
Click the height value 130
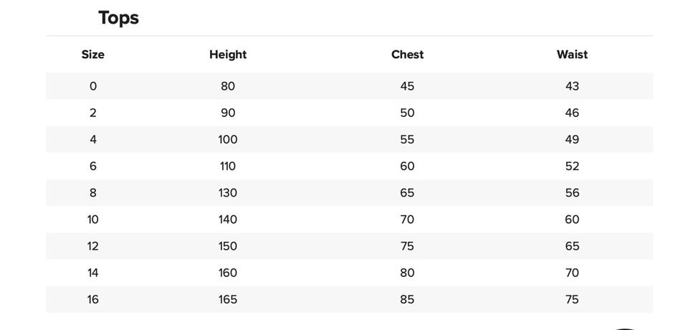tap(228, 193)
